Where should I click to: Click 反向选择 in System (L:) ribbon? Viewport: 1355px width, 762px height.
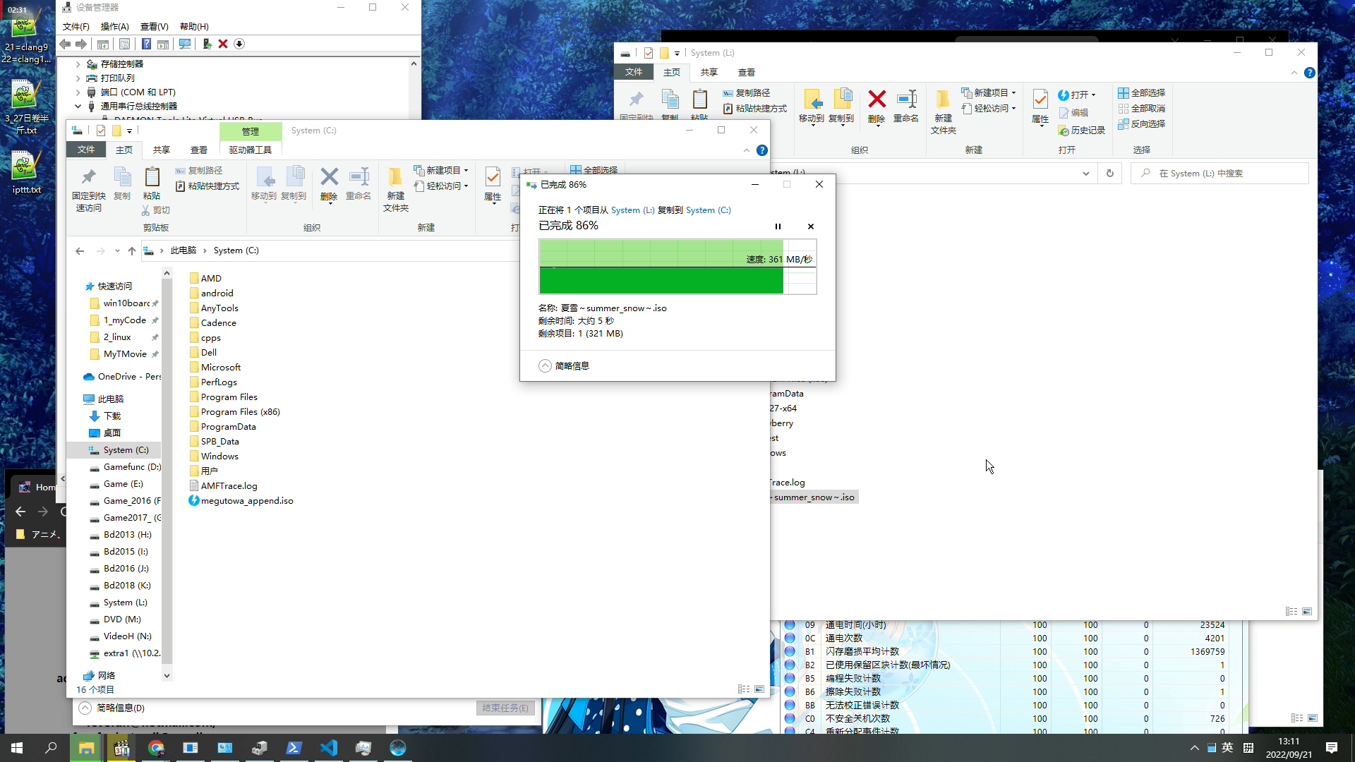coord(1141,124)
